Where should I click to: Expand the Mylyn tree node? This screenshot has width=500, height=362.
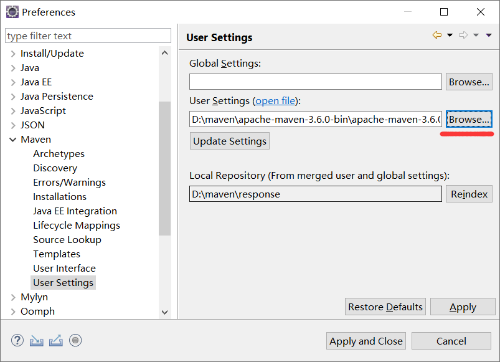pos(13,297)
